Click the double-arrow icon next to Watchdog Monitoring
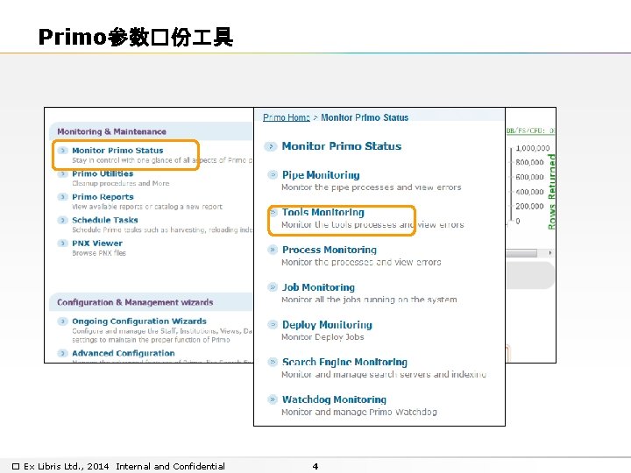 [x=273, y=399]
